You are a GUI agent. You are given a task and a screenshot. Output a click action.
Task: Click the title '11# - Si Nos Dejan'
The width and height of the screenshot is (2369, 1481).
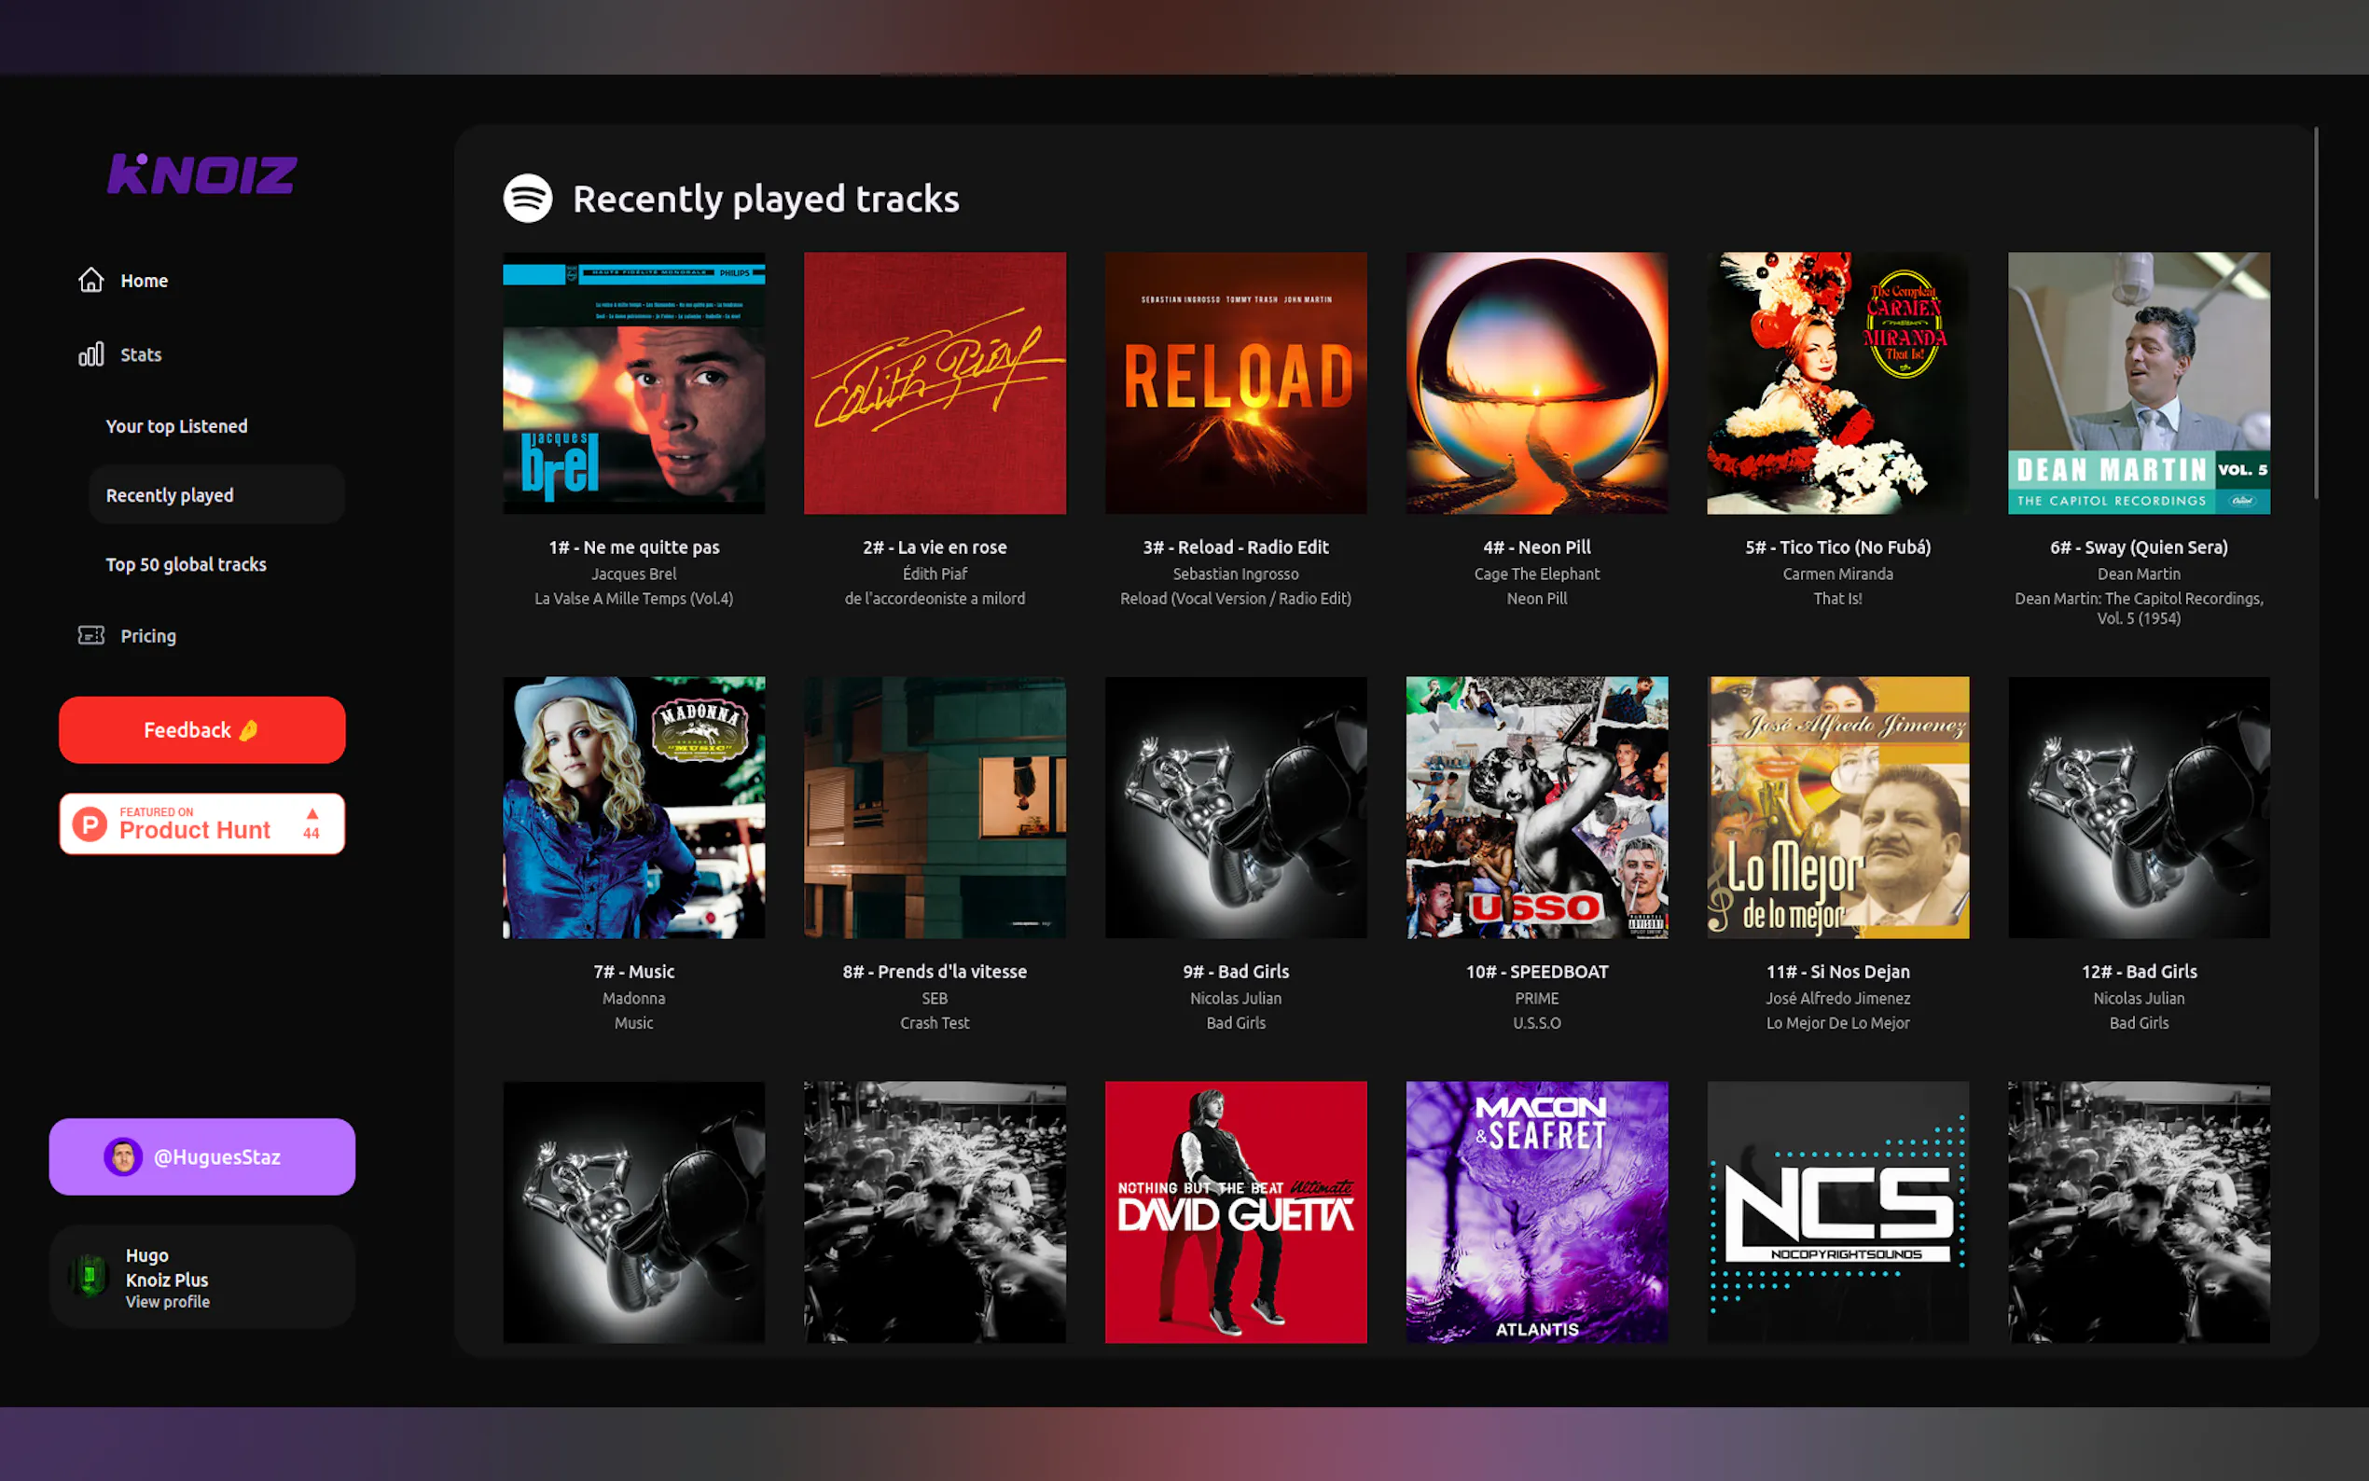[1837, 972]
